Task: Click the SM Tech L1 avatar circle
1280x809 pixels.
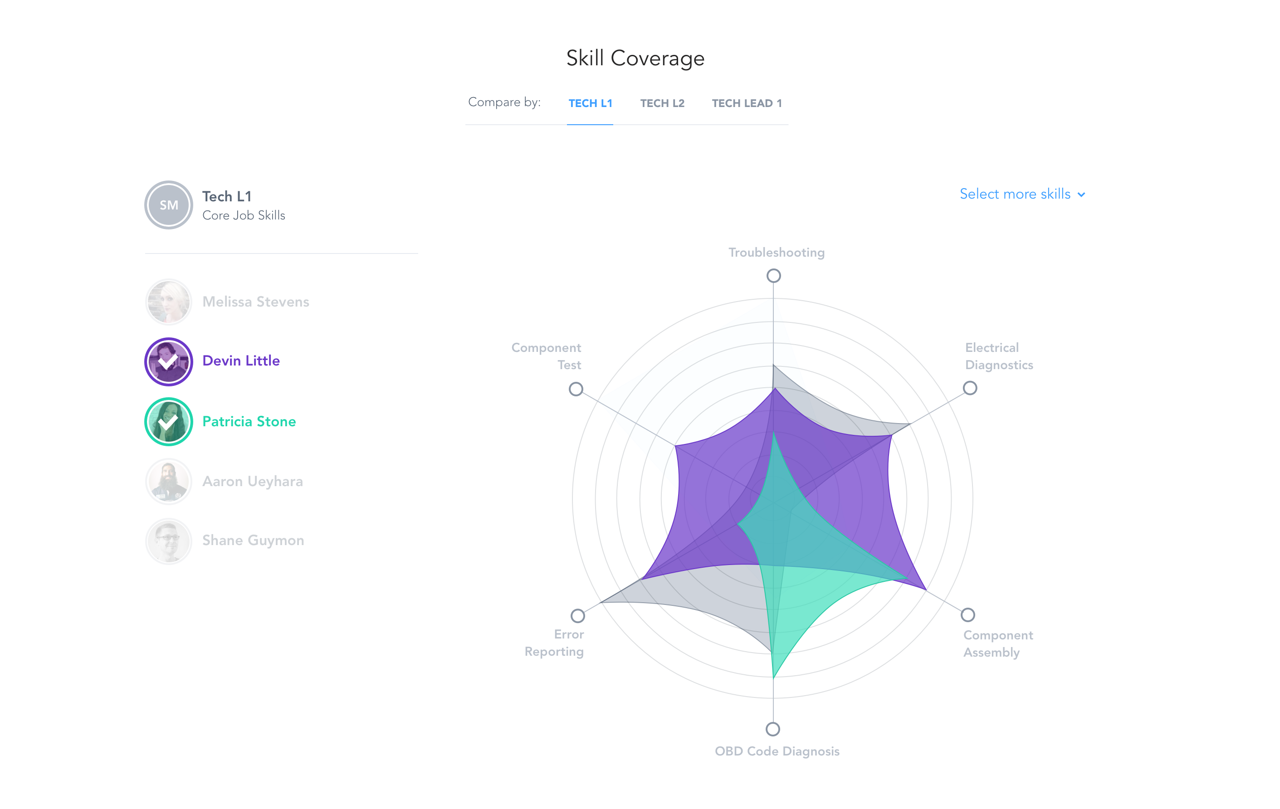Action: tap(169, 205)
